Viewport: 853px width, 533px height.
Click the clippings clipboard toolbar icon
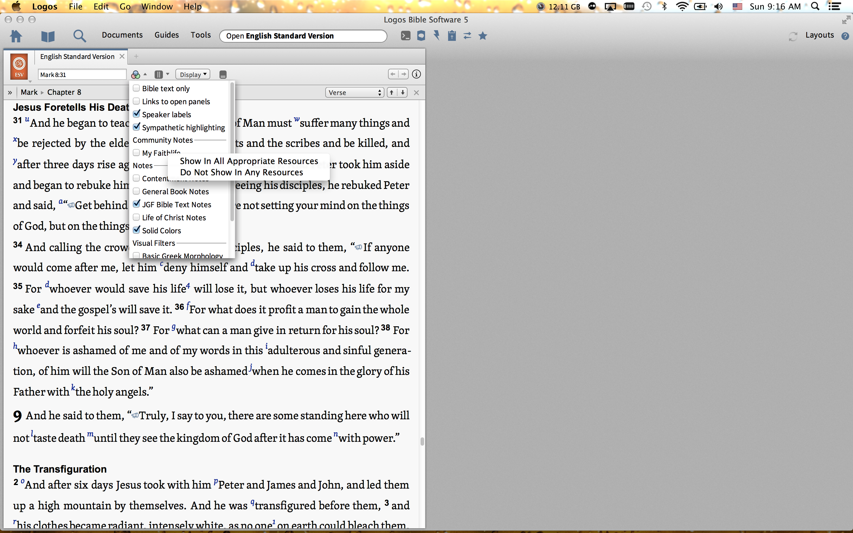point(452,36)
